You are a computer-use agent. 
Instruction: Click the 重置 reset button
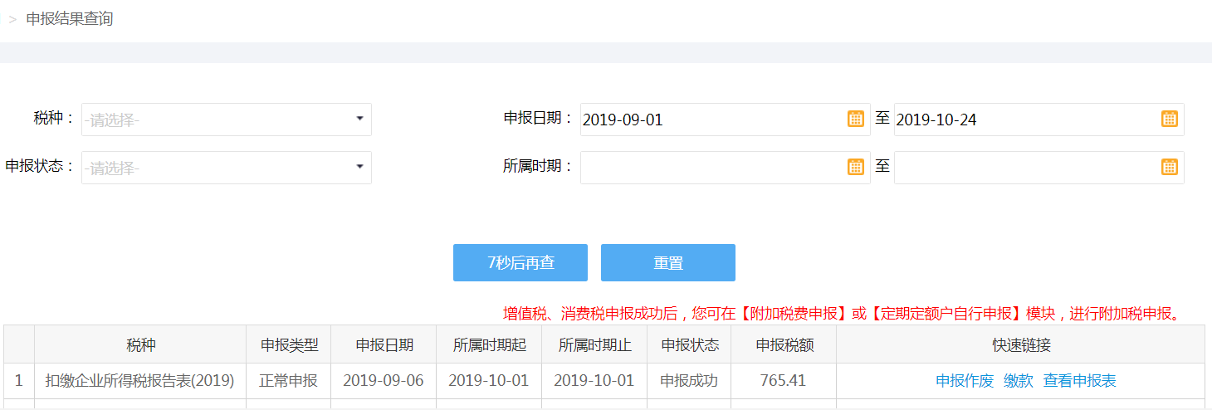(x=668, y=263)
